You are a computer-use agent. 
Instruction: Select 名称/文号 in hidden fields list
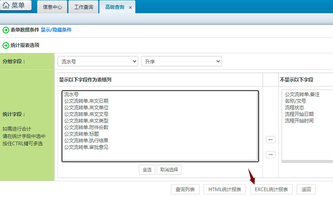pos(308,101)
